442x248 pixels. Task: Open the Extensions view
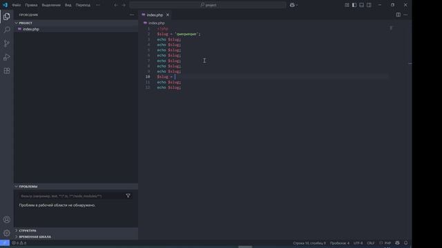pyautogui.click(x=7, y=70)
